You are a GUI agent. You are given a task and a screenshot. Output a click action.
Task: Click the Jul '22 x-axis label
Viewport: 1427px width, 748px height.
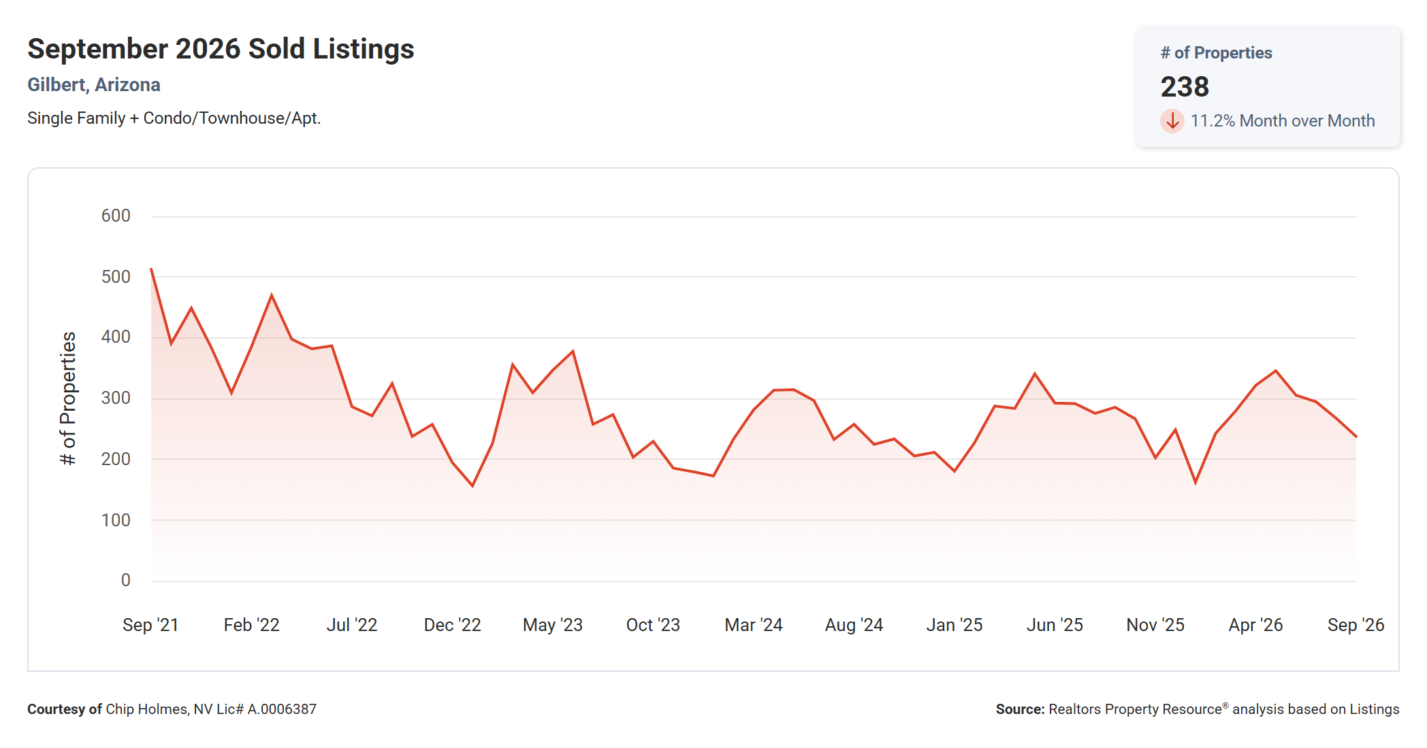click(x=352, y=625)
